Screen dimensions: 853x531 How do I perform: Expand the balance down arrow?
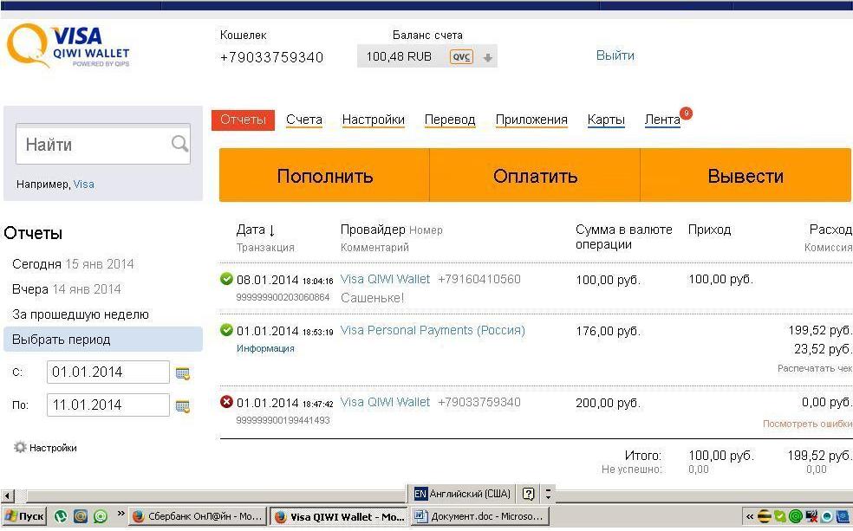(x=488, y=57)
